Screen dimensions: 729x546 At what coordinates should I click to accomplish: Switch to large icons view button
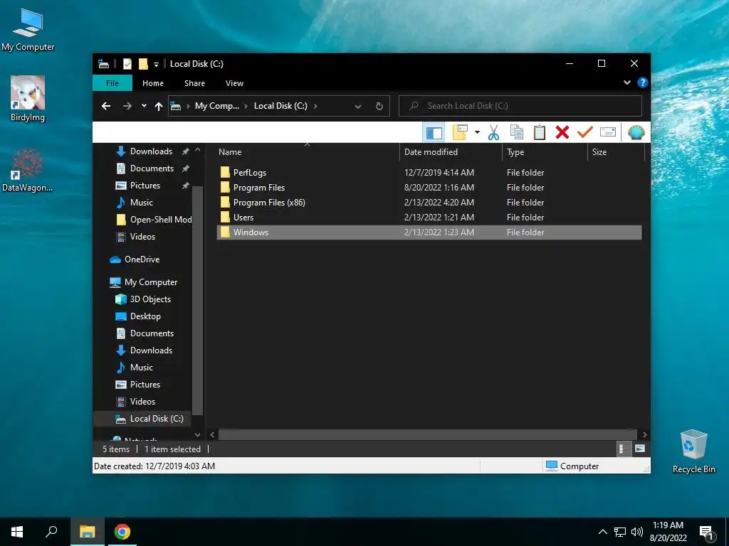click(640, 449)
